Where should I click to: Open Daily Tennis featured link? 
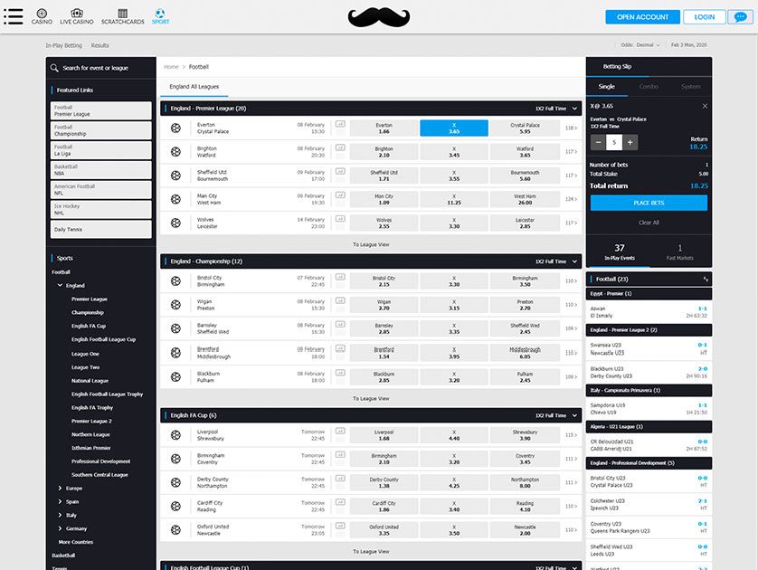pos(101,229)
